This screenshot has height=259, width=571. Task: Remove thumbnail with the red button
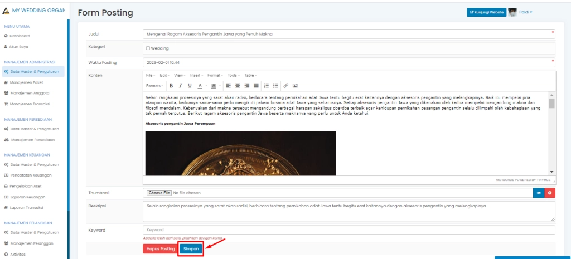pos(550,193)
